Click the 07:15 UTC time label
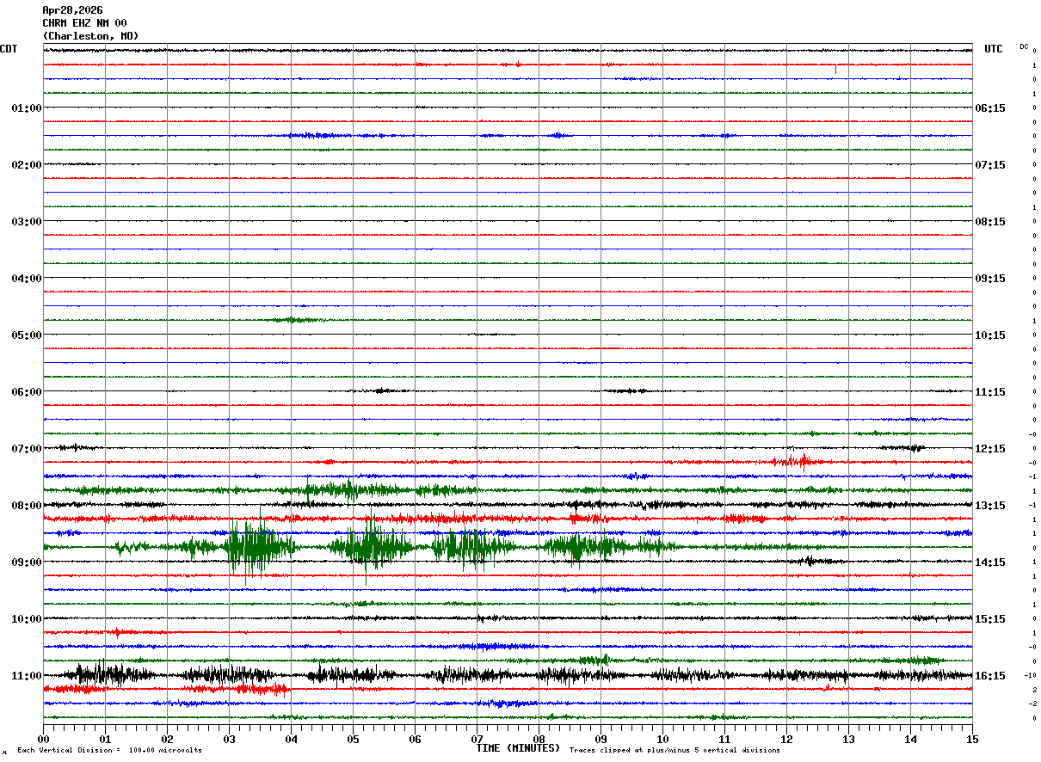The height and width of the screenshot is (762, 1041). click(x=990, y=165)
